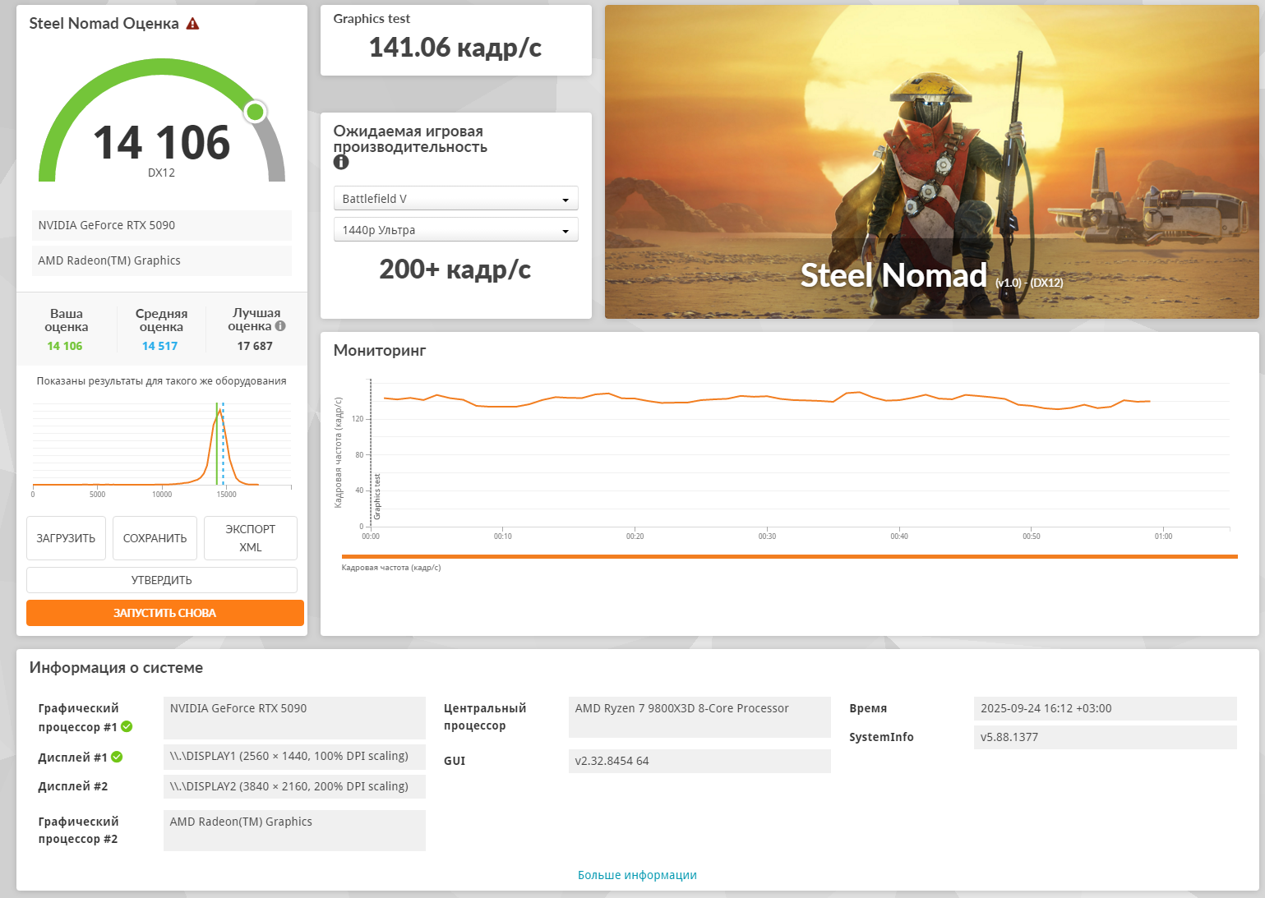Click NVIDIA GeForce RTX 5090 in Графический процессор #1 field

pos(294,718)
